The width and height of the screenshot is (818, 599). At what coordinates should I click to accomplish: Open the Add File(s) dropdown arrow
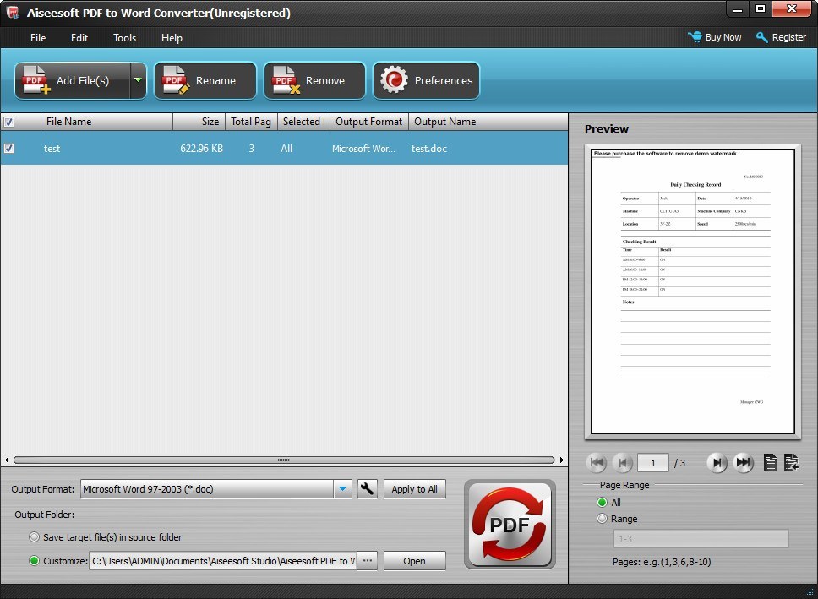(138, 81)
